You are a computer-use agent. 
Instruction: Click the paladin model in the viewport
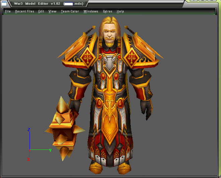[x=110, y=95]
